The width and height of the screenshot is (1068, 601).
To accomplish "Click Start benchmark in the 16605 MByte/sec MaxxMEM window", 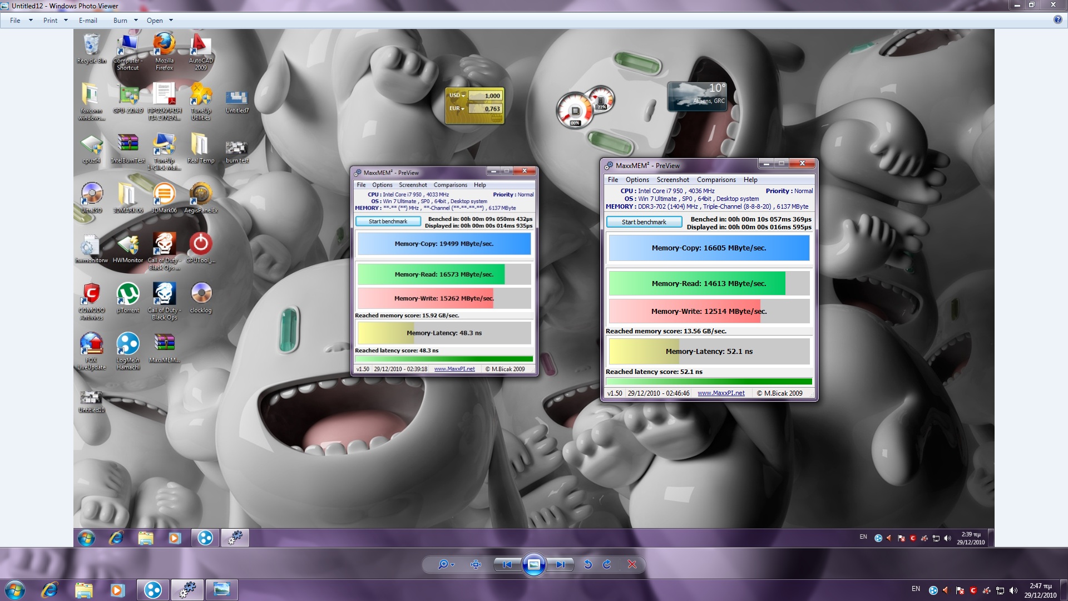I will tap(644, 222).
